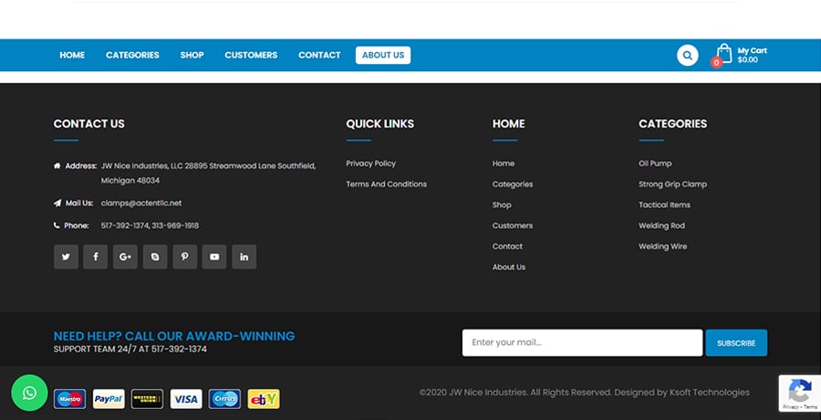Screen dimensions: 821x420
Task: Click the Pinterest icon in footer
Action: pos(184,257)
